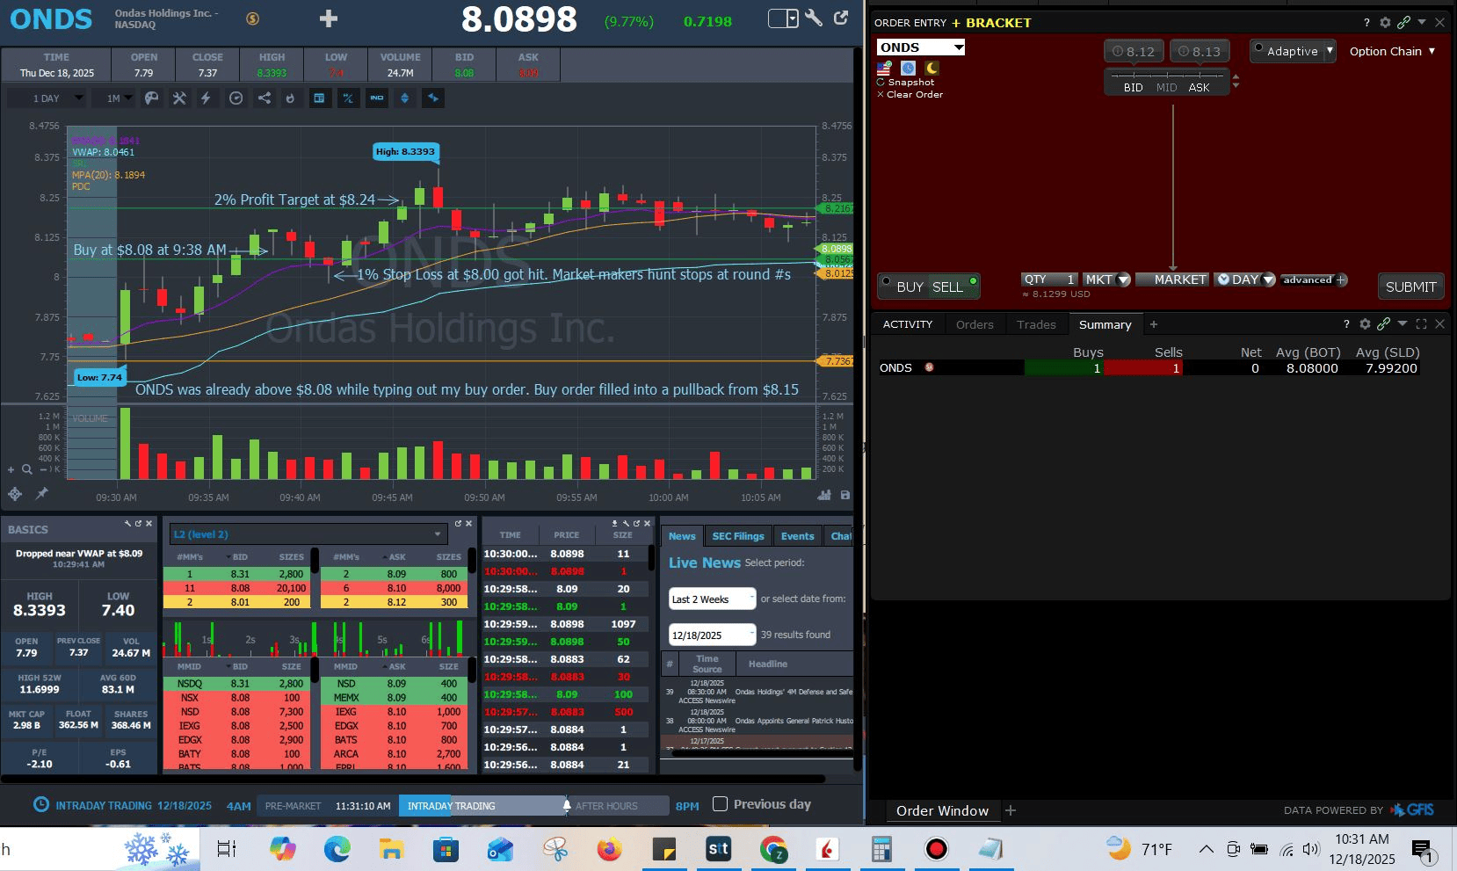The height and width of the screenshot is (871, 1457).
Task: Toggle the quote window layout switch
Action: [783, 18]
